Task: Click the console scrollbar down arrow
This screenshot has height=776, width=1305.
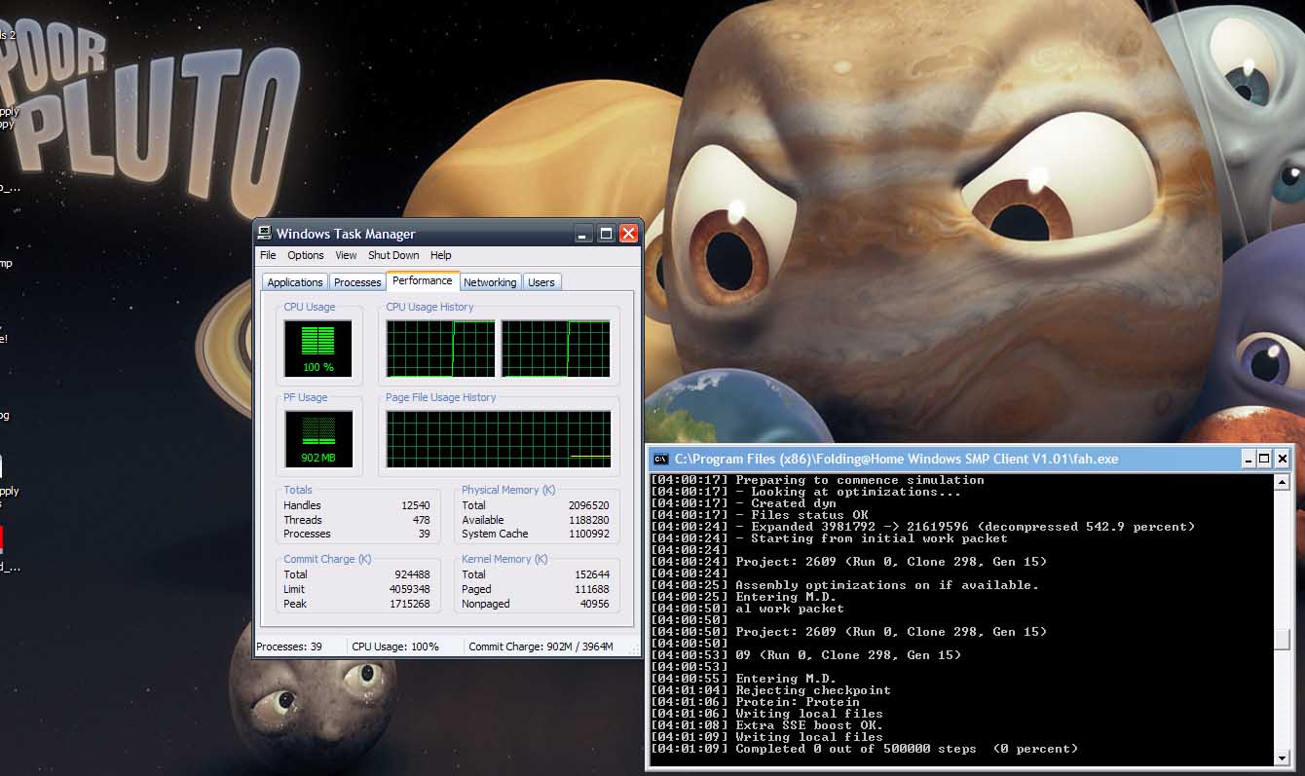Action: (x=1282, y=758)
